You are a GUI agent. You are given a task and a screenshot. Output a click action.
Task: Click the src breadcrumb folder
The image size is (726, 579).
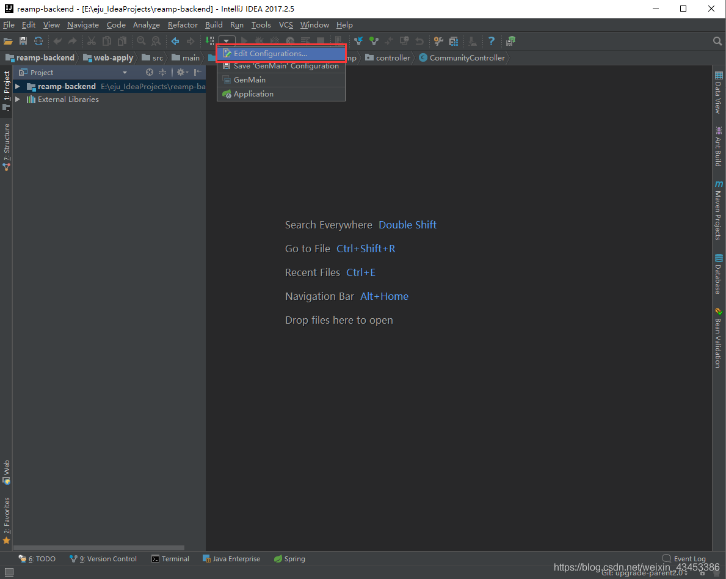coord(152,57)
